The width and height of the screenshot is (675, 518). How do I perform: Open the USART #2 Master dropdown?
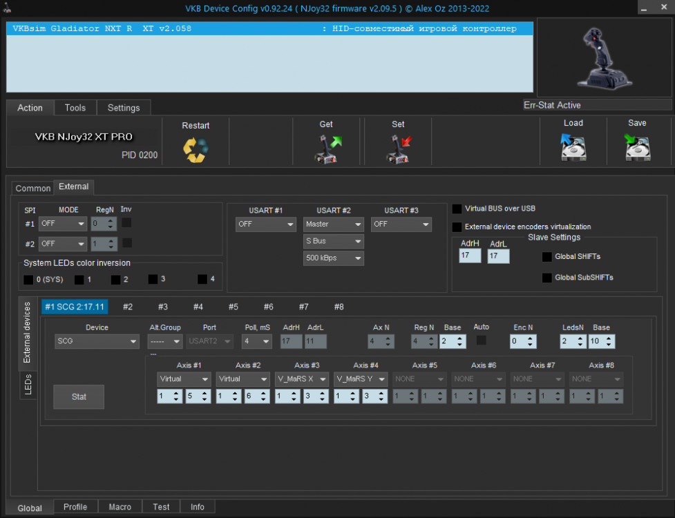pos(333,224)
